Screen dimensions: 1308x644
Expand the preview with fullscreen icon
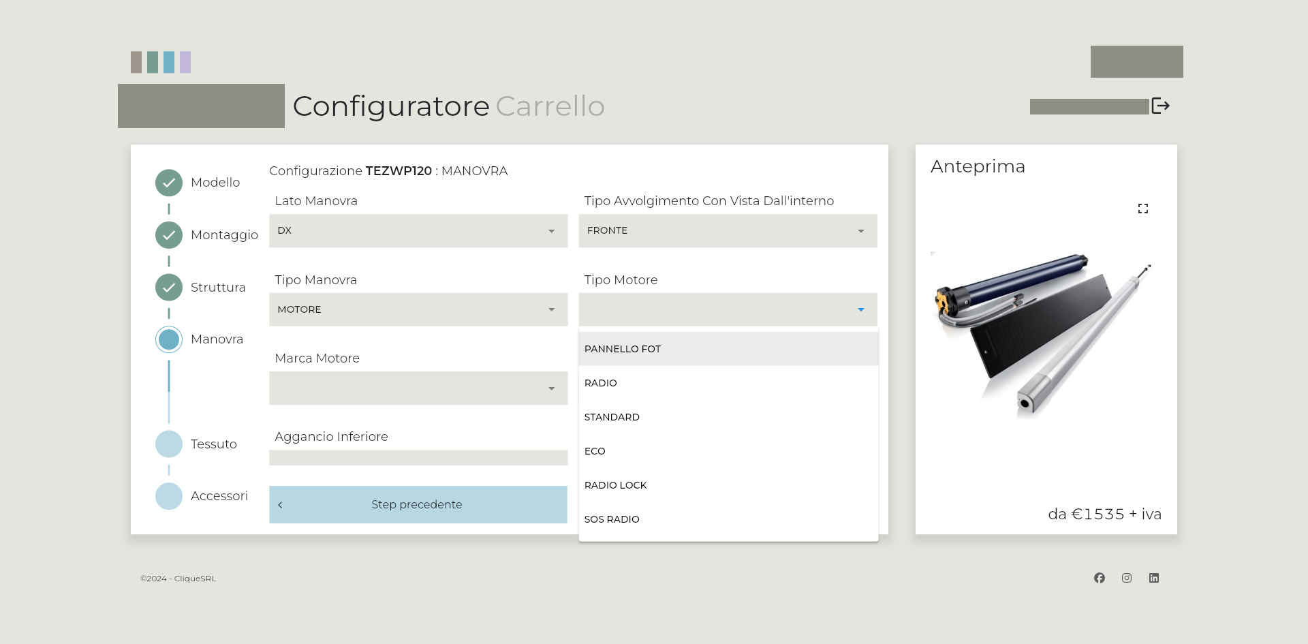tap(1142, 209)
